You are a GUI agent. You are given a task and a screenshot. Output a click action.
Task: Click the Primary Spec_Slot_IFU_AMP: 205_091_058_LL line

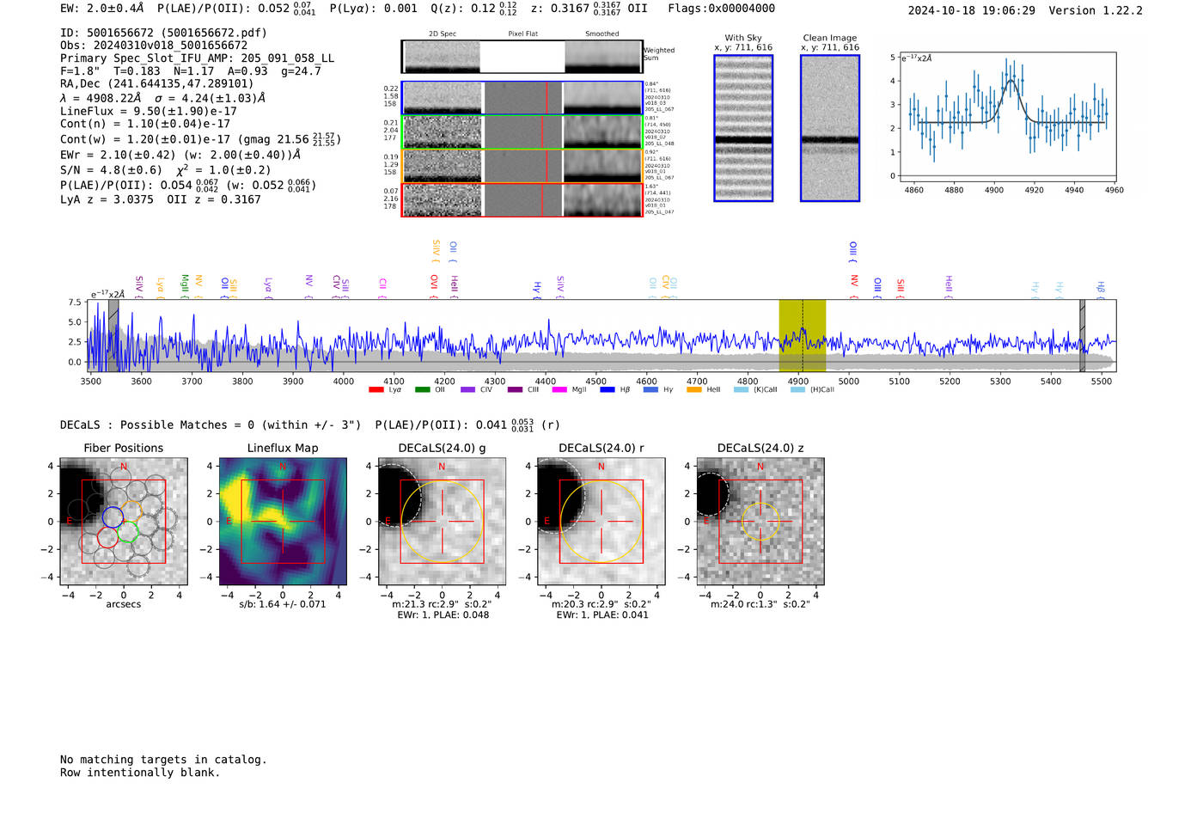pos(198,58)
